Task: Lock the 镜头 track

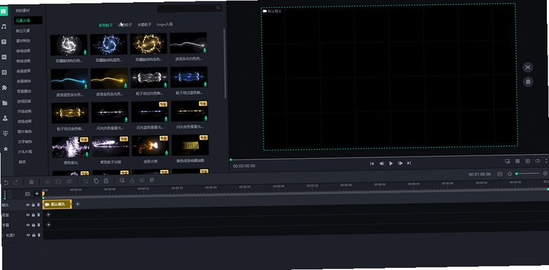Action: [x=33, y=205]
